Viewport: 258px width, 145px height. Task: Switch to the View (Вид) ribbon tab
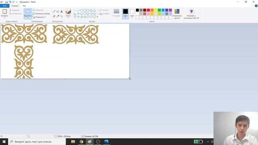coord(24,6)
